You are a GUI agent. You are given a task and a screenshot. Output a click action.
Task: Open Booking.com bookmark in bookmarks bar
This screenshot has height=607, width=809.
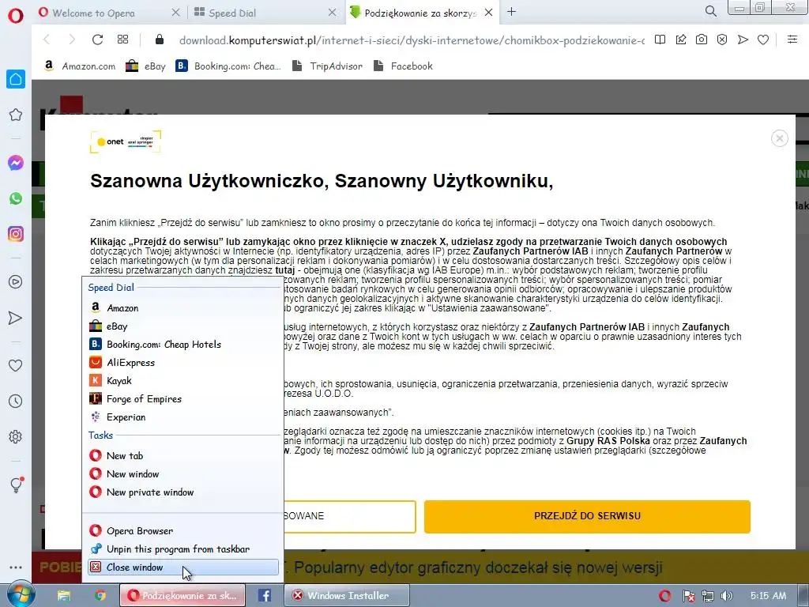click(x=228, y=66)
